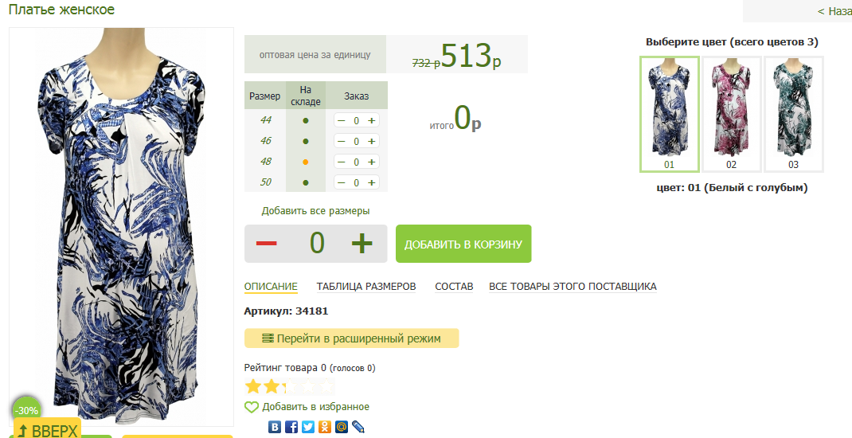Decrease quantity for size 50
The width and height of the screenshot is (852, 438).
[x=342, y=182]
